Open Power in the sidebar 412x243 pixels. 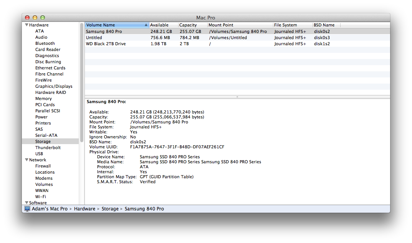click(x=41, y=117)
